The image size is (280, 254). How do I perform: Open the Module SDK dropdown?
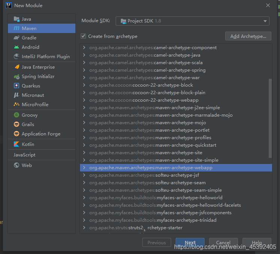pyautogui.click(x=192, y=21)
